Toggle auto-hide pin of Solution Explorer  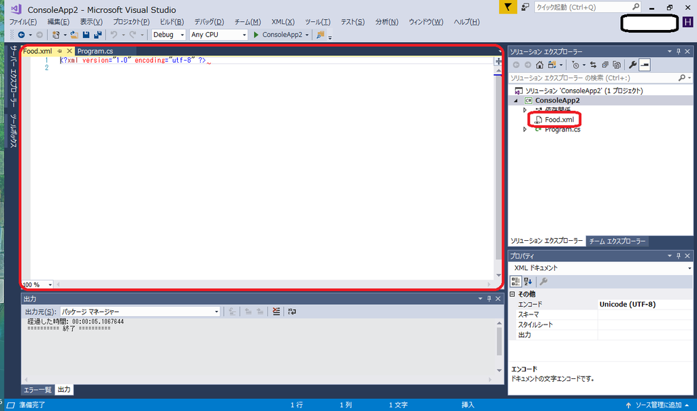coord(679,52)
